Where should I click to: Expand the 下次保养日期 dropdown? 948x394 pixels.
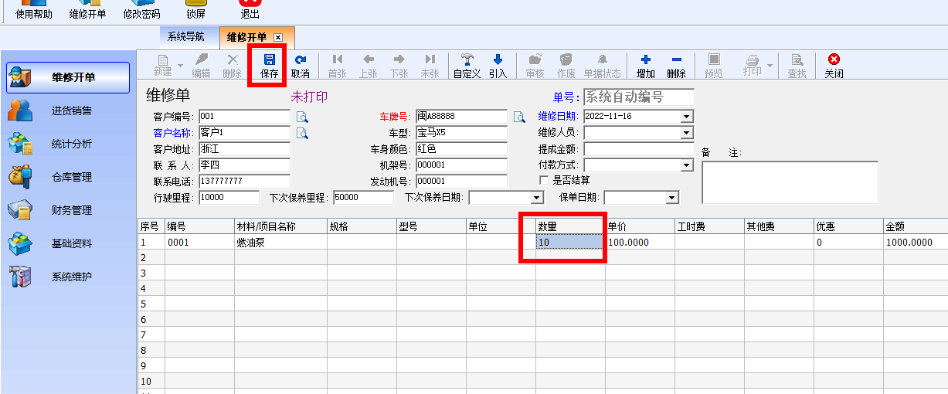pyautogui.click(x=539, y=198)
